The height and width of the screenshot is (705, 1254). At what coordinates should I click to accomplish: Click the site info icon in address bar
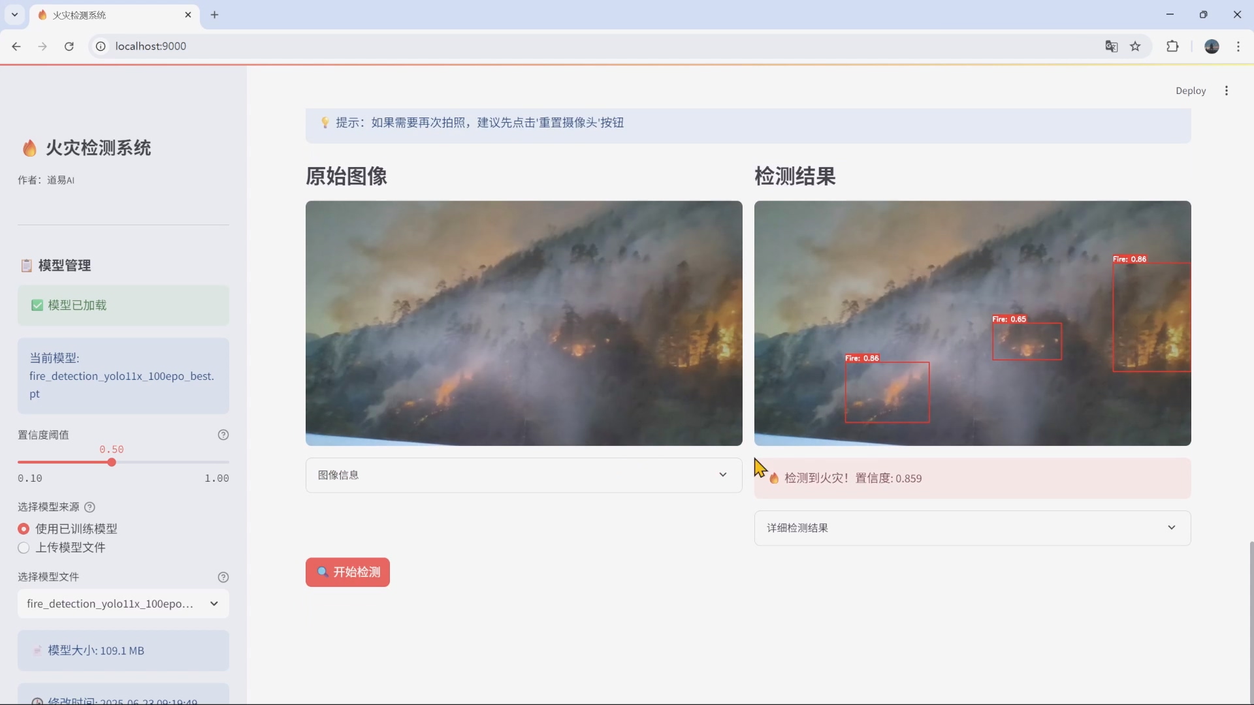[100, 46]
